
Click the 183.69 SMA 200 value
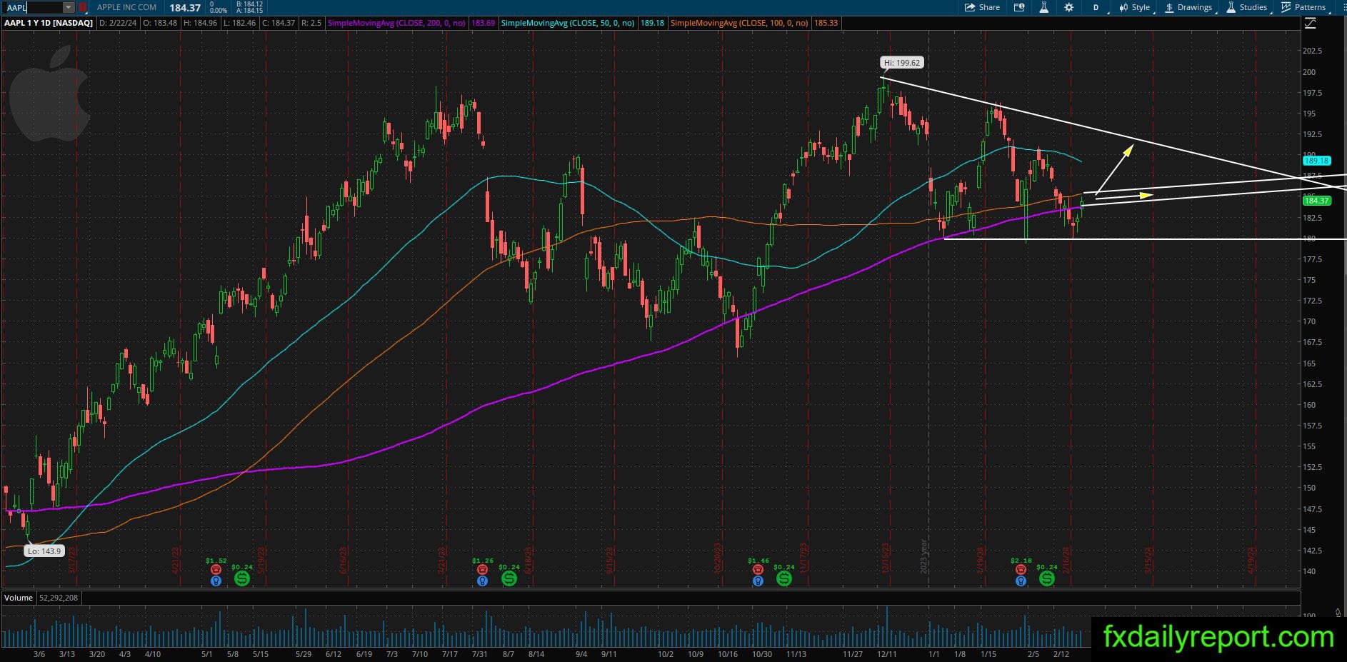click(x=484, y=23)
